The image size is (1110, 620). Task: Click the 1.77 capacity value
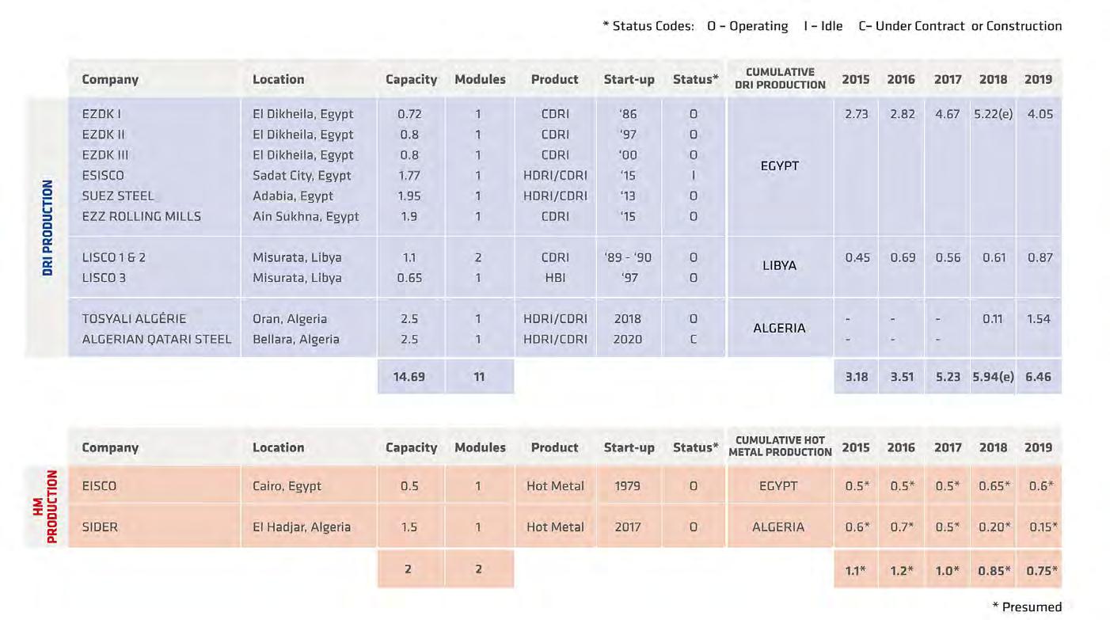[409, 176]
